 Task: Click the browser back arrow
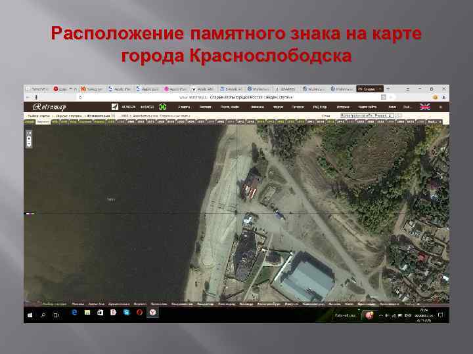click(x=28, y=97)
